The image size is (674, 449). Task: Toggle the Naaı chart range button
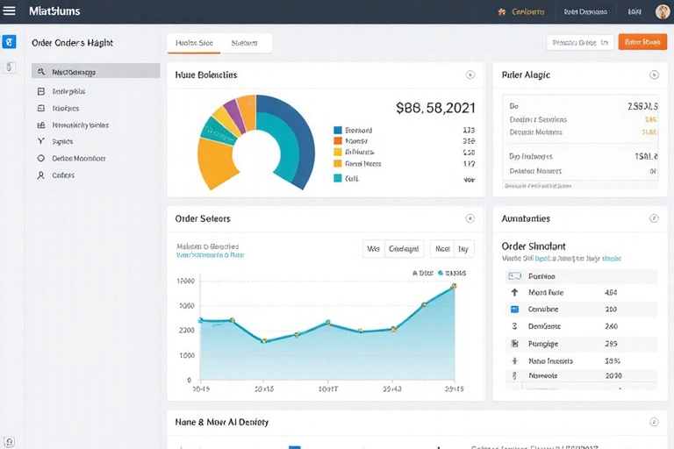(x=442, y=249)
